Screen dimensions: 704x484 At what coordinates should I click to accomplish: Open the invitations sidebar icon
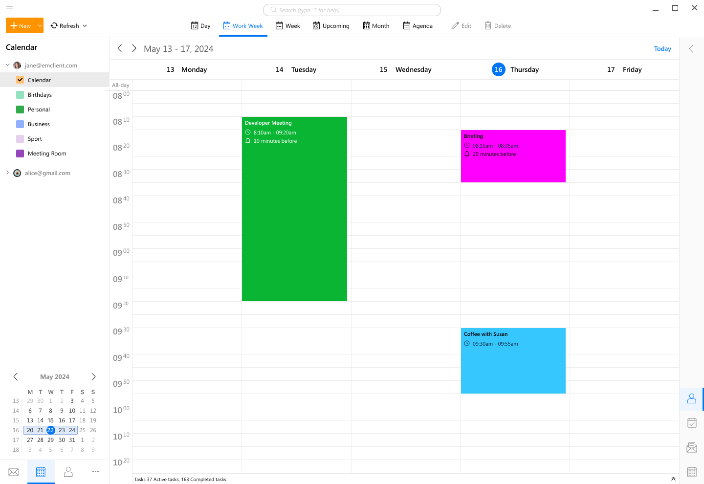(691, 447)
